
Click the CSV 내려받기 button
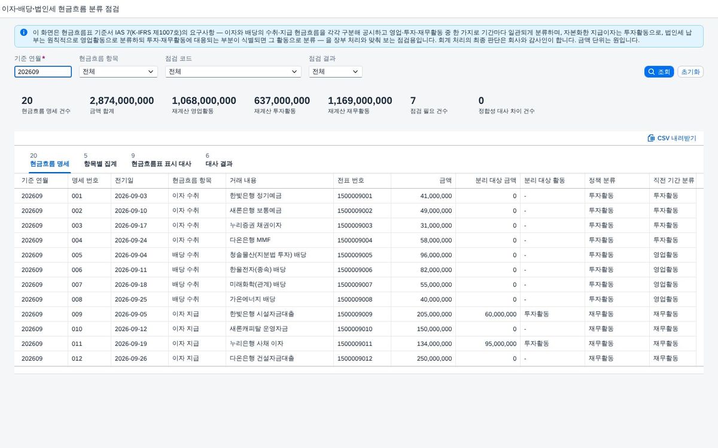672,138
